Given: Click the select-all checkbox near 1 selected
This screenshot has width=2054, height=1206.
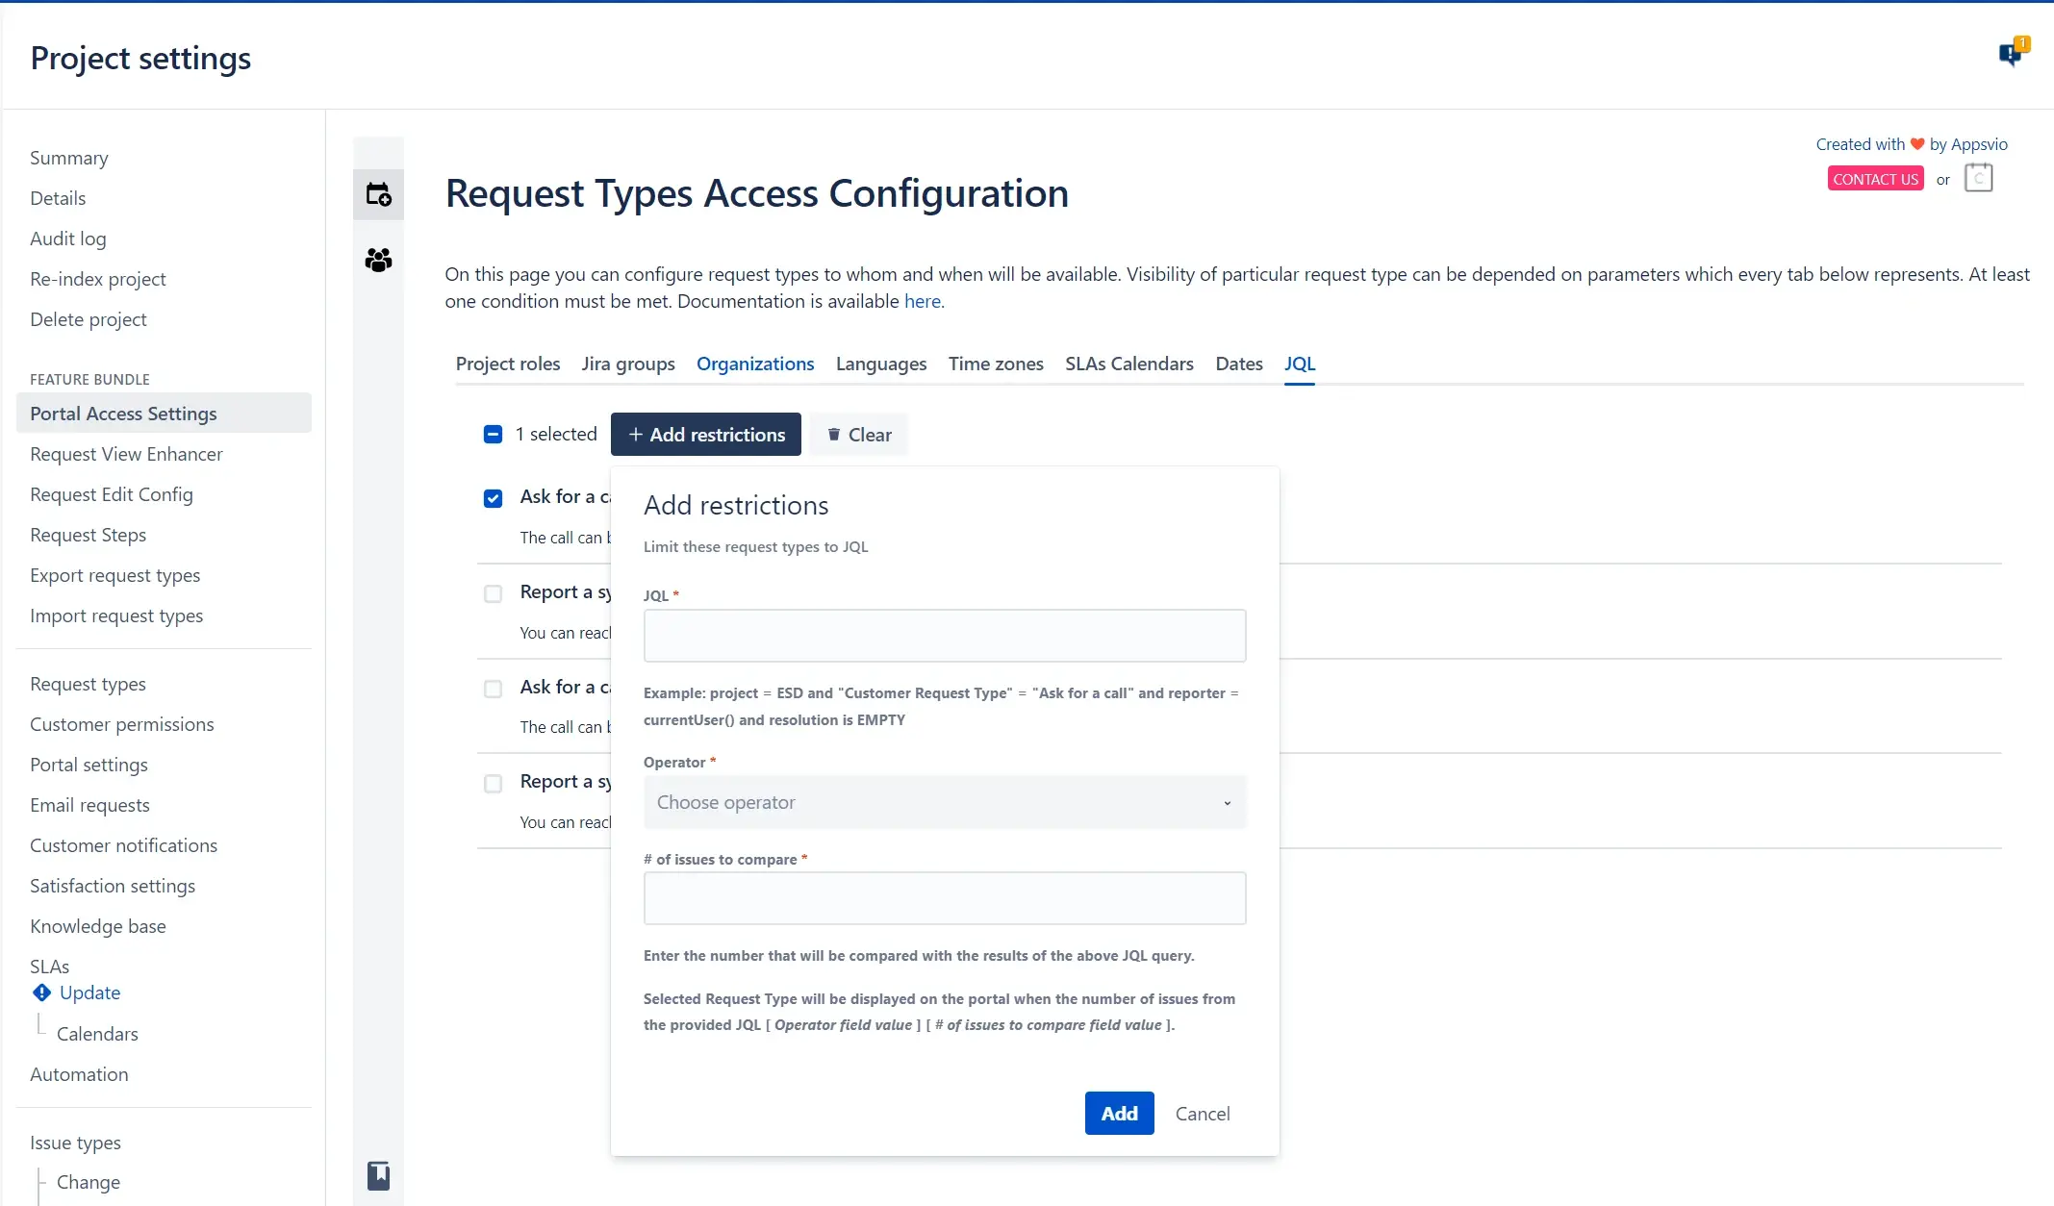Looking at the screenshot, I should point(493,434).
